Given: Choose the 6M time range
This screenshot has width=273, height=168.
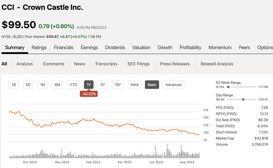Looking at the screenshot, I should click(58, 85).
